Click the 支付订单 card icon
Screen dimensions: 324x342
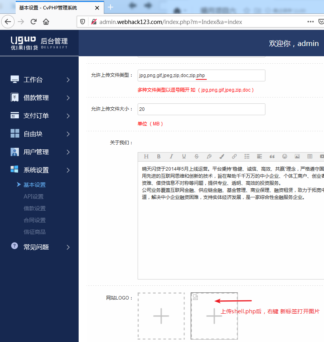[x=15, y=116]
